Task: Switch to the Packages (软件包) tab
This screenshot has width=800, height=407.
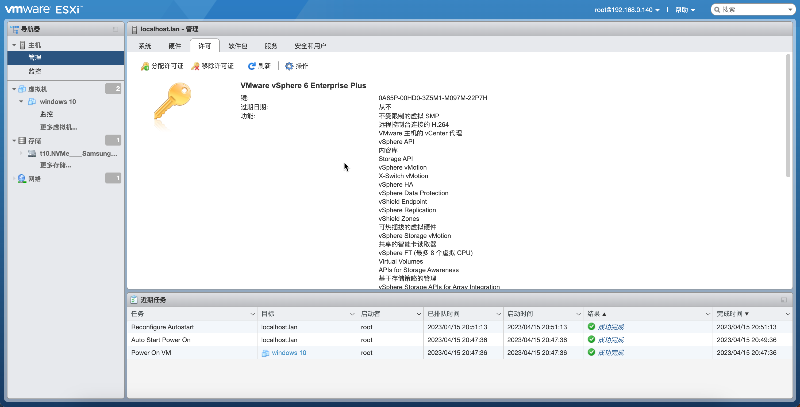Action: pos(238,46)
